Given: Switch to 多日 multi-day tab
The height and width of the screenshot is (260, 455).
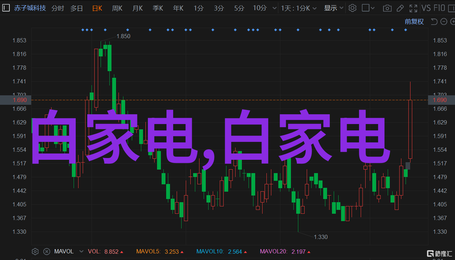Looking at the screenshot, I should pos(77,8).
